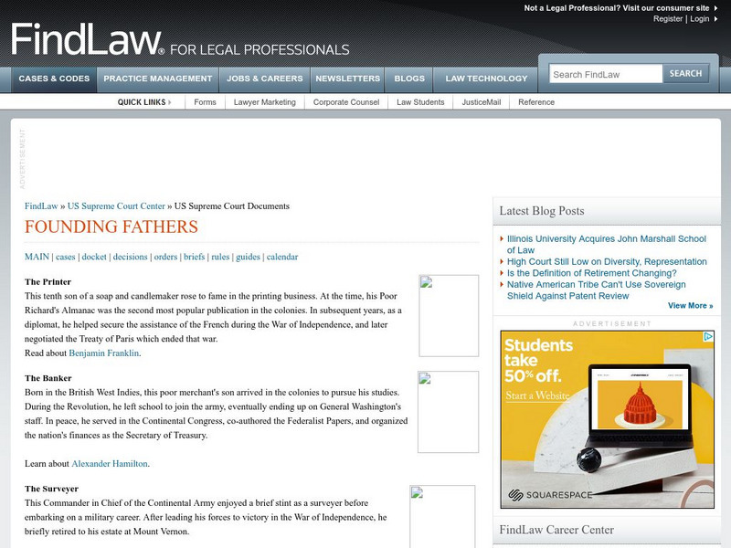
Task: Click View More blog posts
Action: pyautogui.click(x=691, y=306)
